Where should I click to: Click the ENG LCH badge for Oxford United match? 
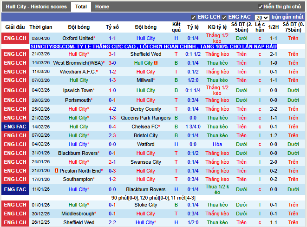click(x=15, y=38)
